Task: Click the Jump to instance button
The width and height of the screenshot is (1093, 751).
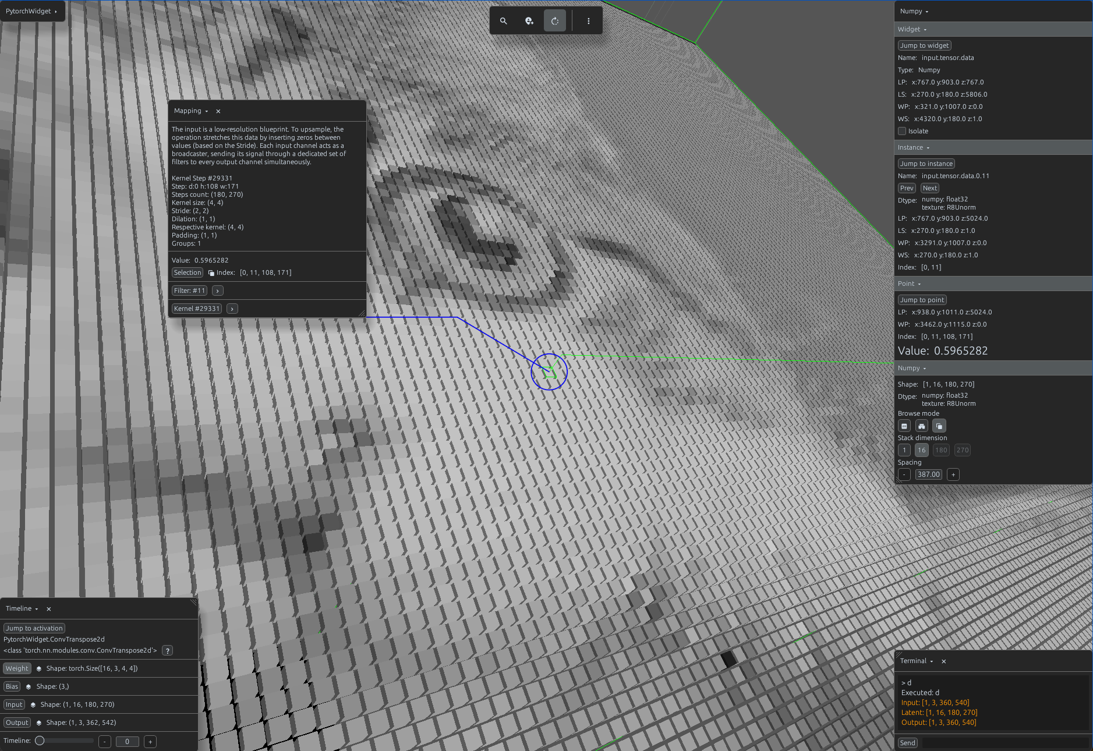Action: tap(926, 164)
